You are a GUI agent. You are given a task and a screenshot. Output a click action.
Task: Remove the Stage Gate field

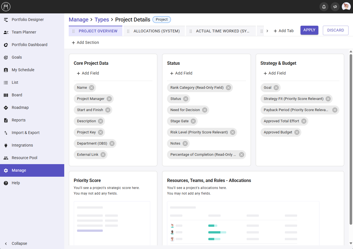click(193, 121)
